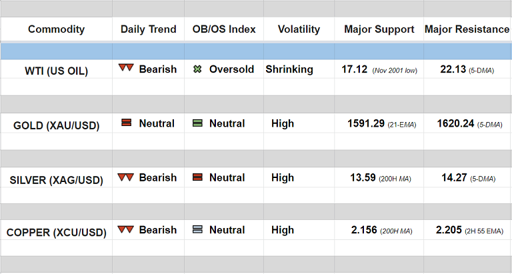
Task: Select the Commodity column header
Action: point(56,29)
